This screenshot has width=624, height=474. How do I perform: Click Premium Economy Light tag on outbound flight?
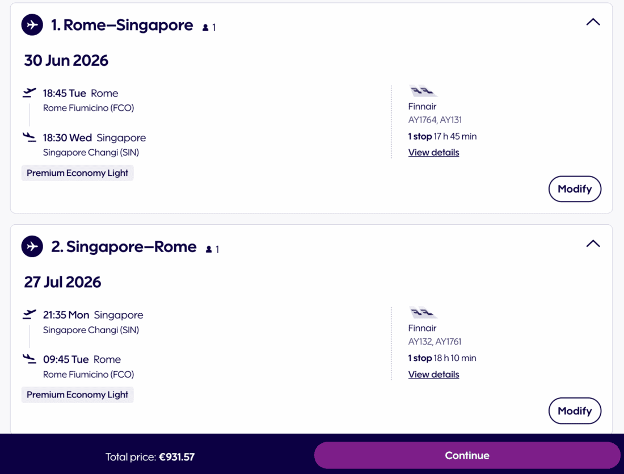pyautogui.click(x=77, y=173)
